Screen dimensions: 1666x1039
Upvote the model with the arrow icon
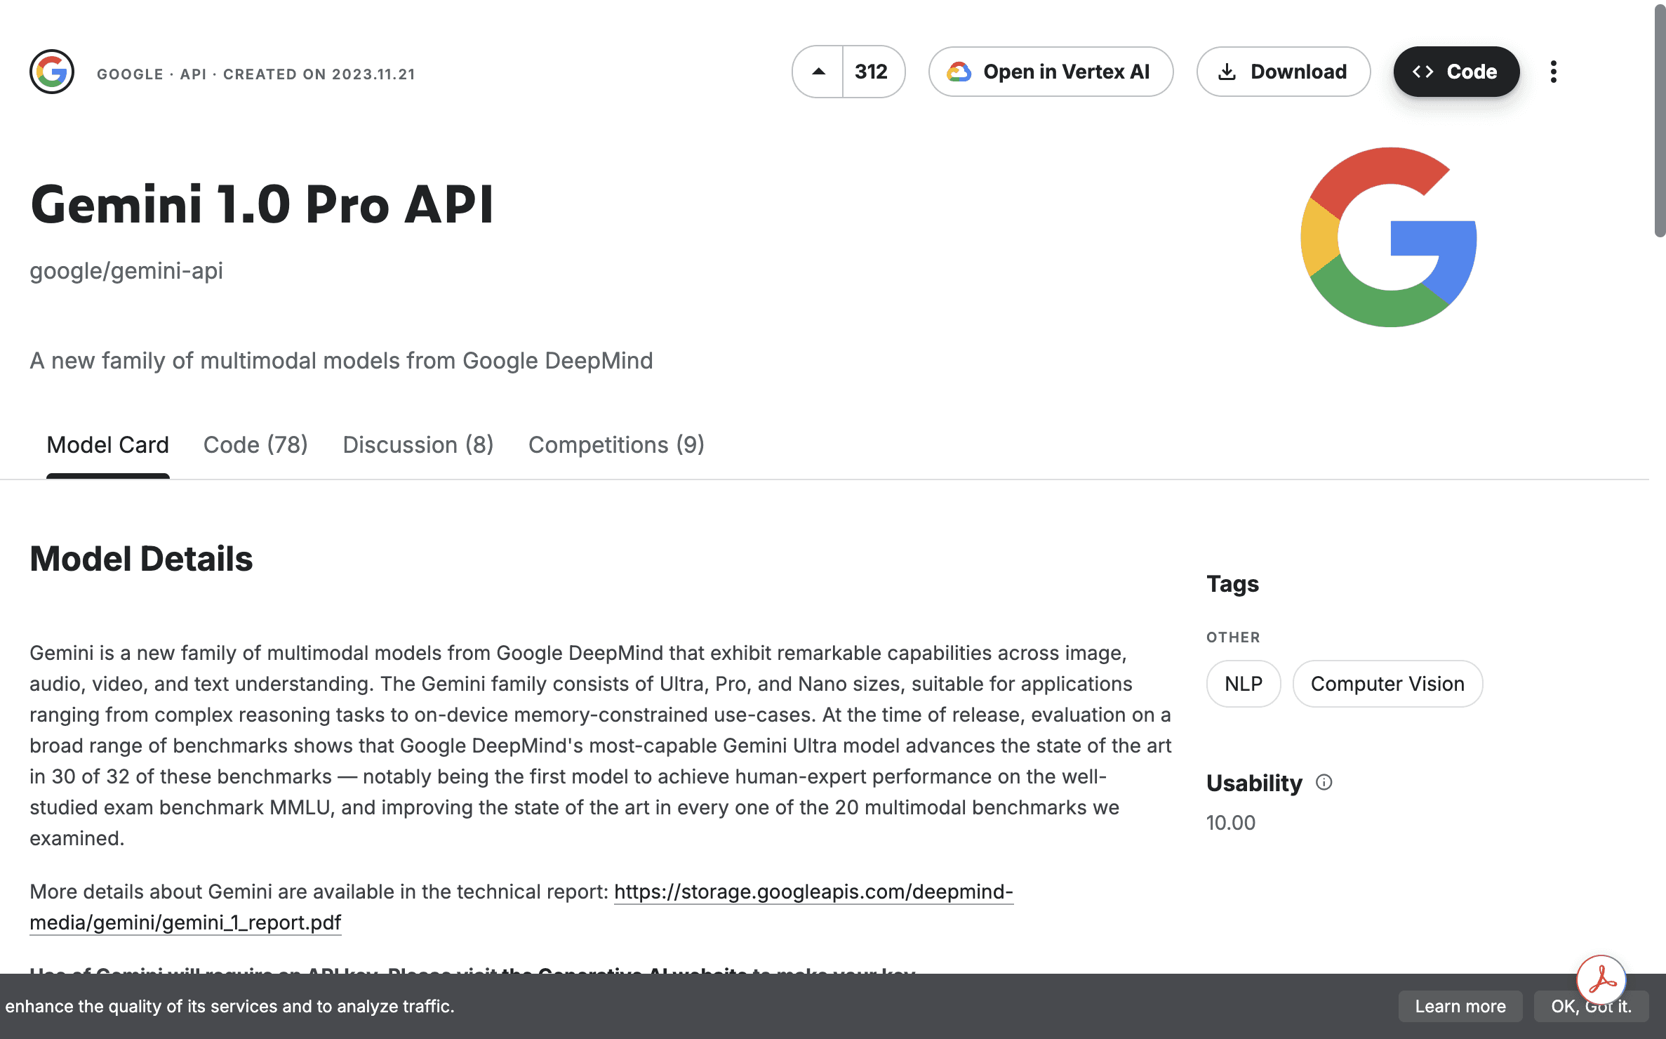pyautogui.click(x=818, y=72)
